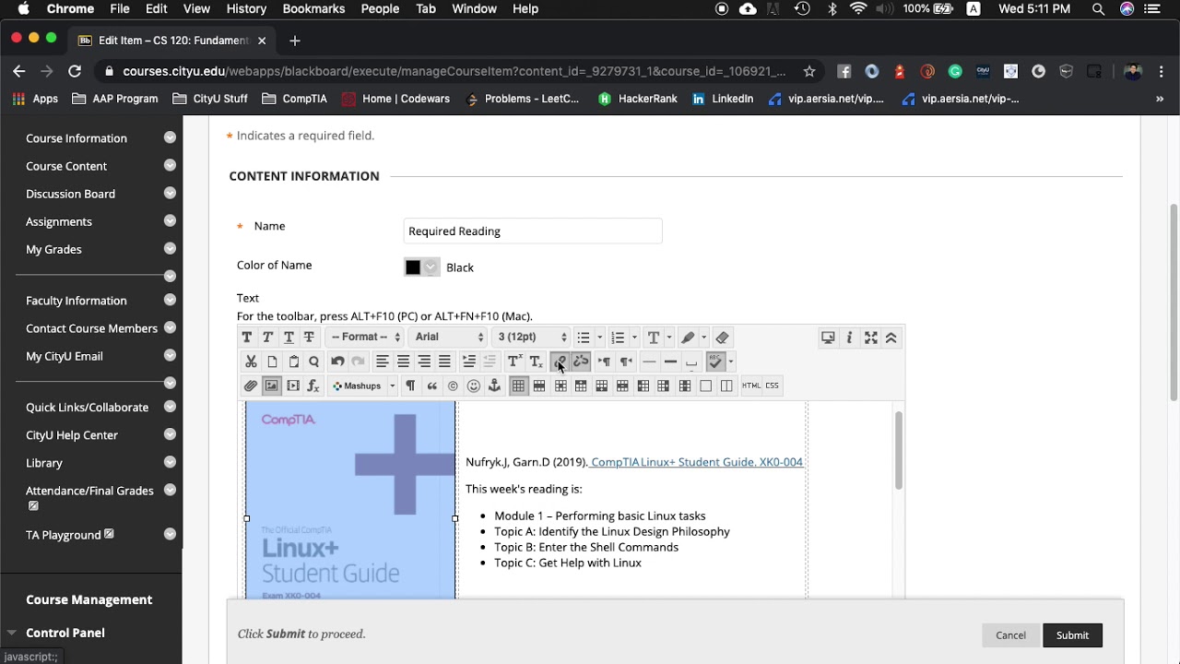Screen dimensions: 1180x664
Task: Click the insert/edit image icon
Action: (x=272, y=385)
